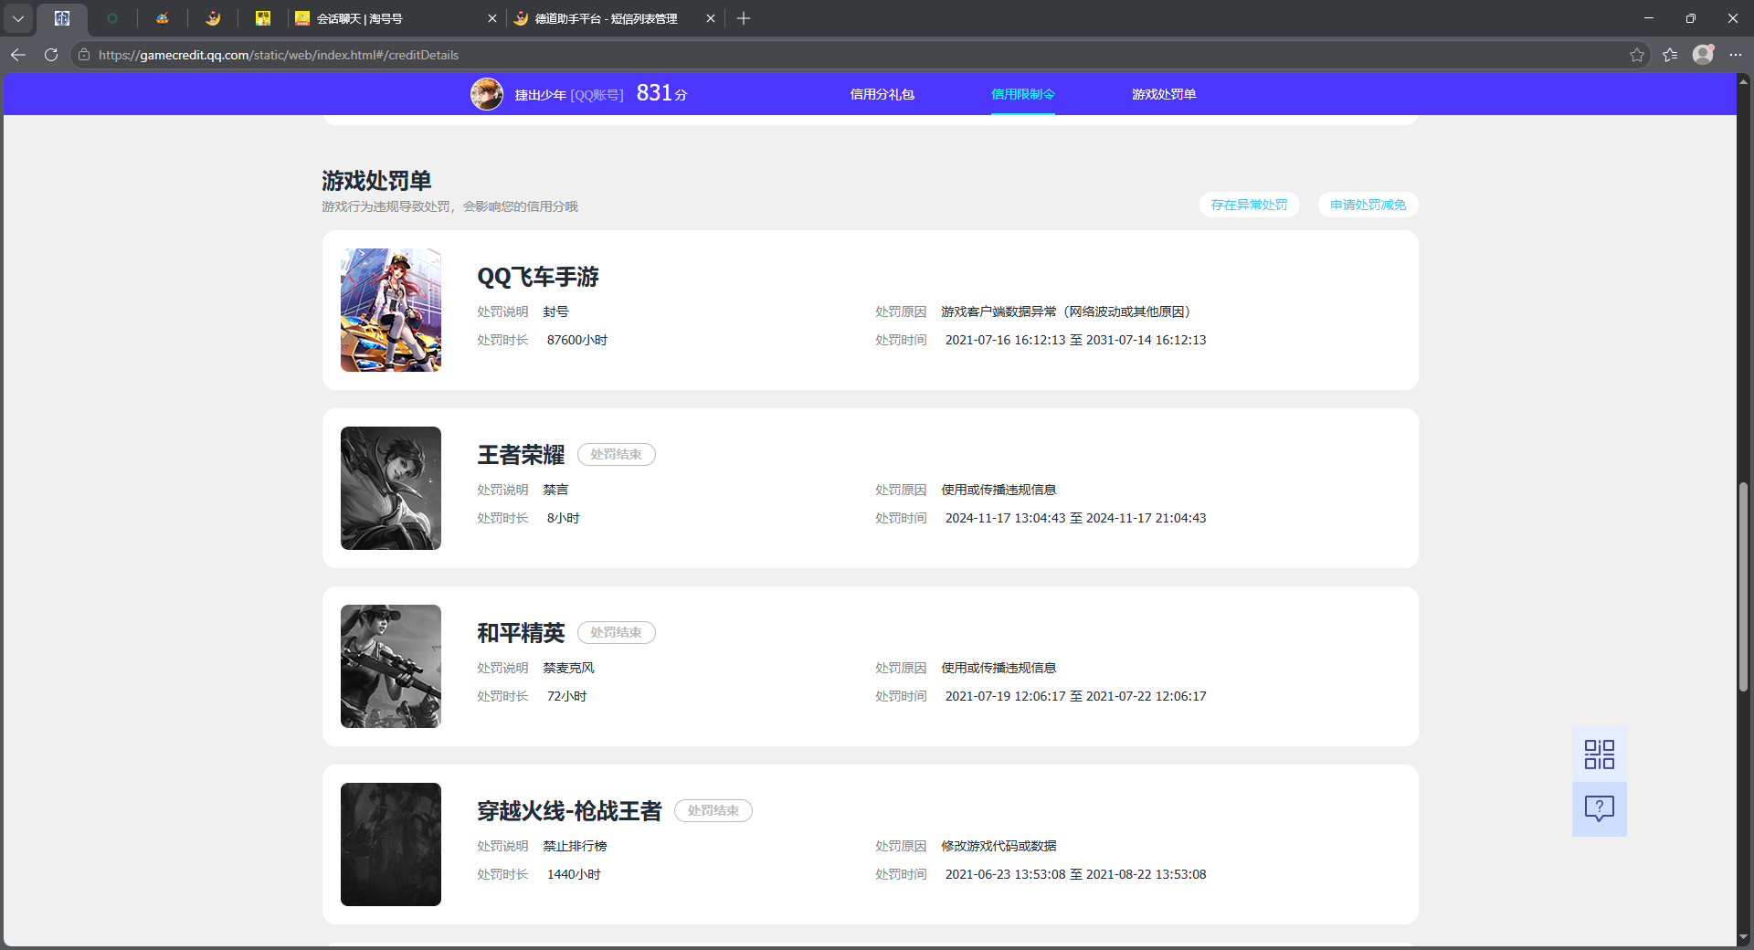Click the 和平精英 title

point(521,633)
